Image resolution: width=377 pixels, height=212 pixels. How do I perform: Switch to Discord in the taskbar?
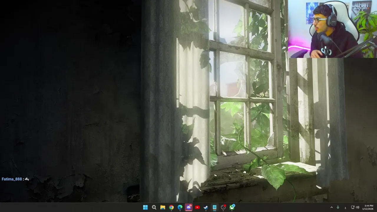(x=189, y=207)
